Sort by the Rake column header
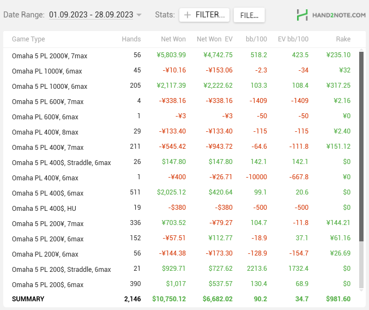The height and width of the screenshot is (310, 369). [x=343, y=39]
